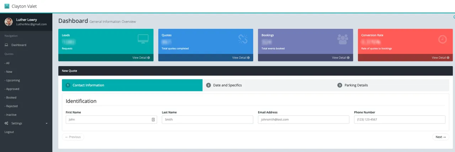Image resolution: width=455 pixels, height=152 pixels.
Task: Click the Previous step button
Action: click(x=73, y=137)
